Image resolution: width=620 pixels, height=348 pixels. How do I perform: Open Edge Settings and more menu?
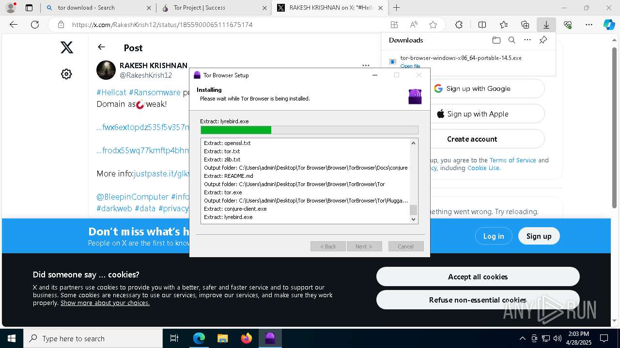pos(589,25)
